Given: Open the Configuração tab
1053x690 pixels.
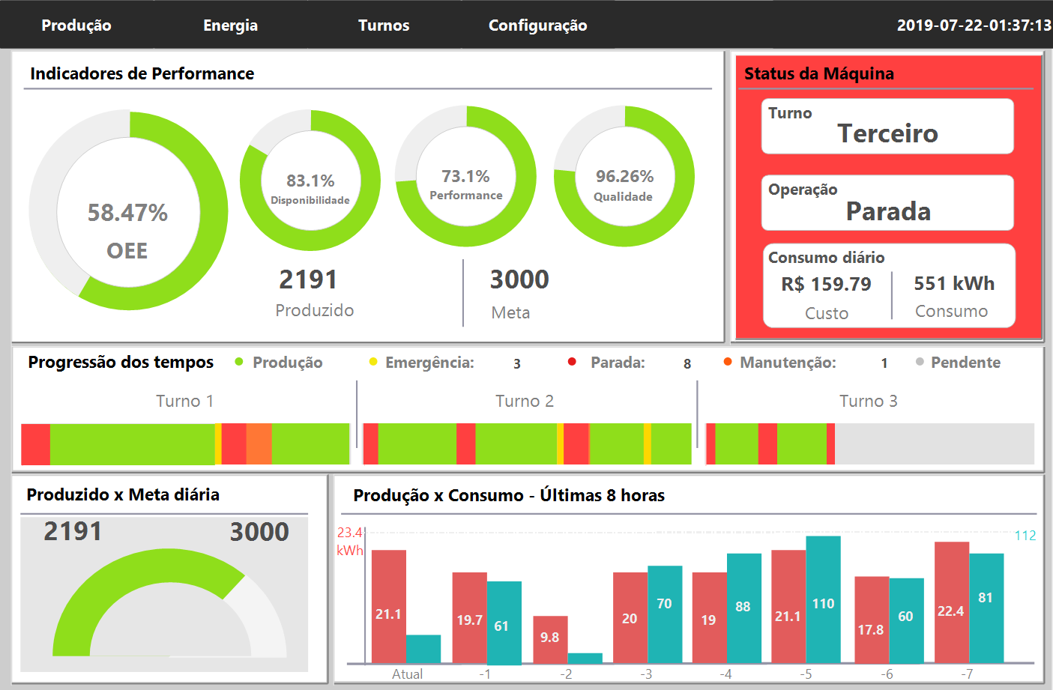Looking at the screenshot, I should (537, 25).
